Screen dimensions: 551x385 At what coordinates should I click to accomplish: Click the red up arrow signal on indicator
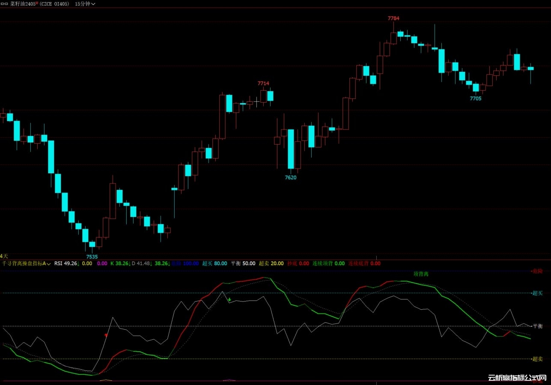click(106, 335)
